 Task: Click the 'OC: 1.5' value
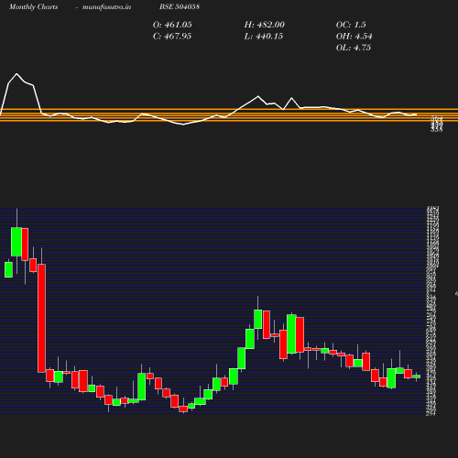[351, 25]
